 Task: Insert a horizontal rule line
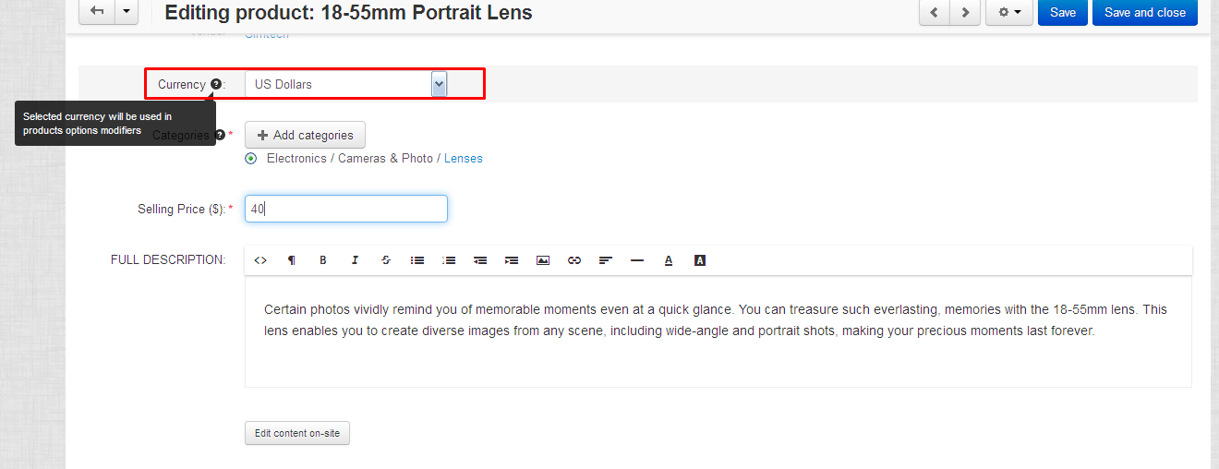[x=637, y=260]
